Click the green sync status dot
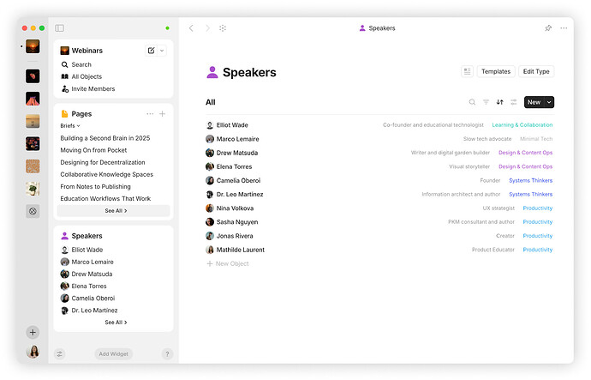591x380 pixels. (167, 28)
